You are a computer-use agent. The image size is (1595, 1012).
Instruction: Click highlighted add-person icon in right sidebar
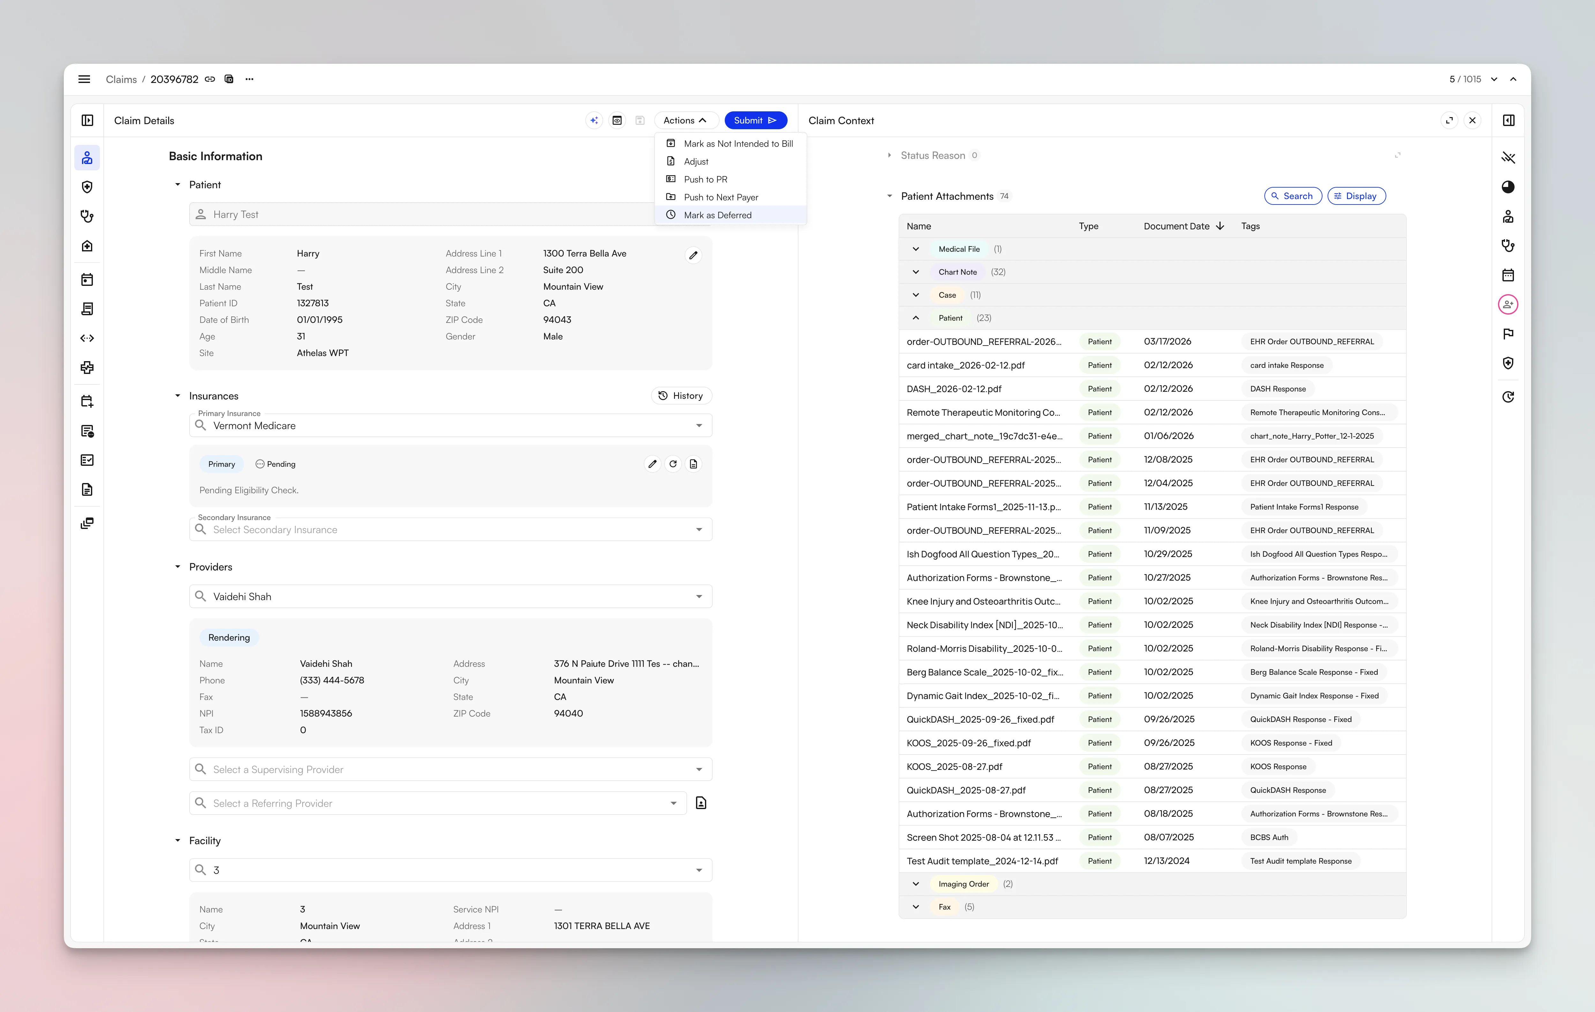coord(1508,304)
